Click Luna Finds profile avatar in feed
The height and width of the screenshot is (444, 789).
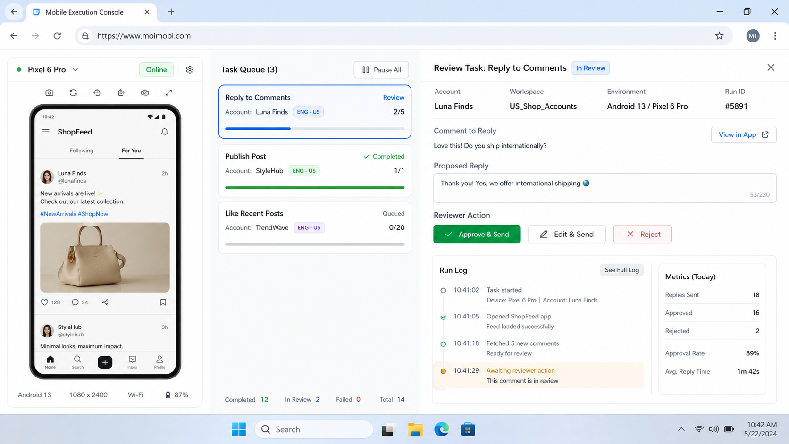coord(47,177)
